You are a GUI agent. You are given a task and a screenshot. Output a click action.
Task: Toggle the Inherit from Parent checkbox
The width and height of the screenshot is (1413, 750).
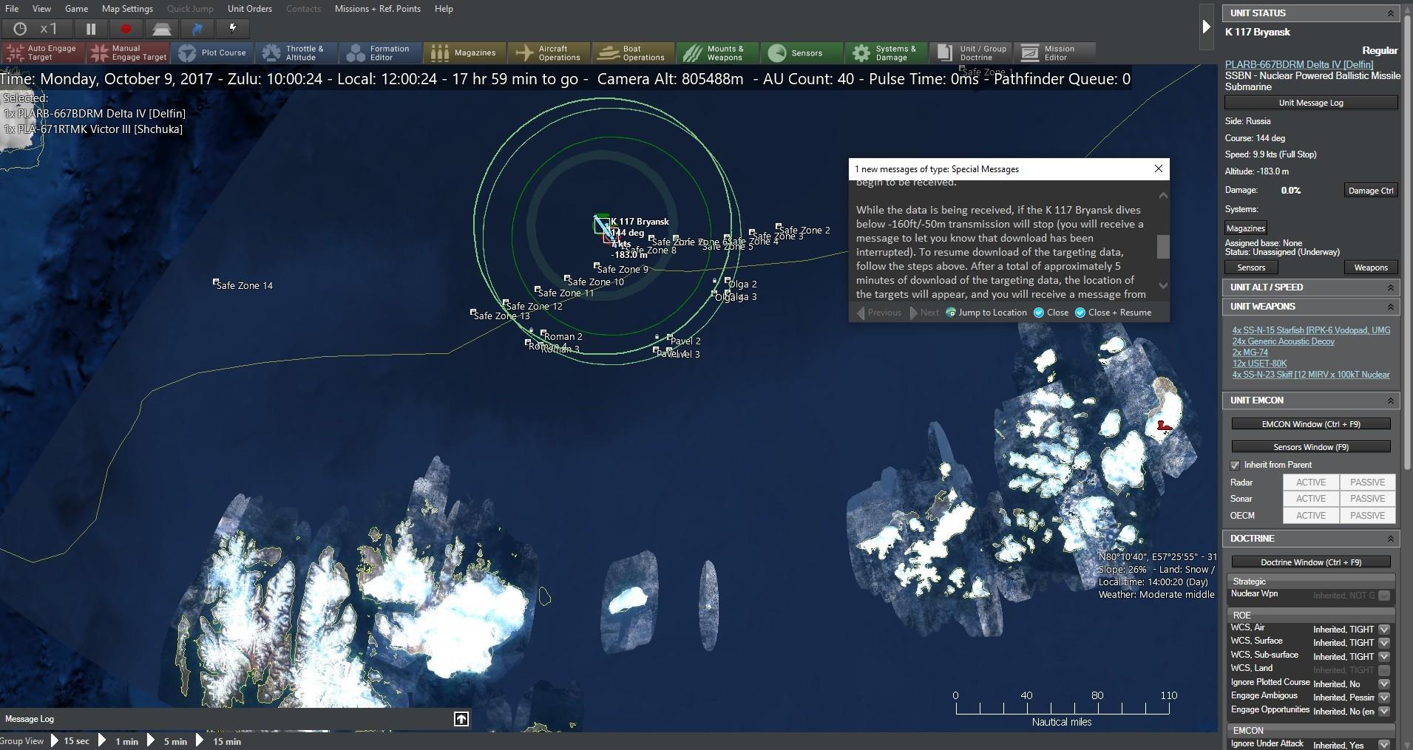(x=1235, y=466)
